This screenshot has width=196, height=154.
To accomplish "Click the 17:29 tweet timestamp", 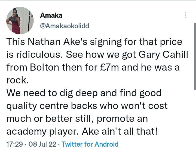I will click(x=14, y=144).
